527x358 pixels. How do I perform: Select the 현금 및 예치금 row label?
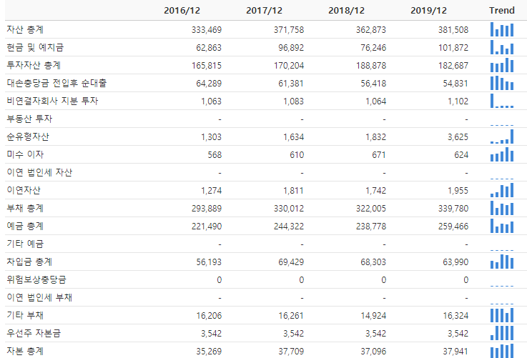35,47
